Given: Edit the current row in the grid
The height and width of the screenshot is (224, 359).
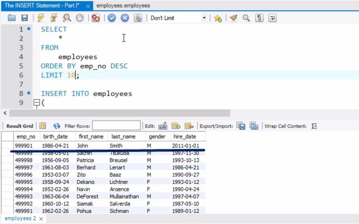Looking at the screenshot, I should [x=163, y=126].
